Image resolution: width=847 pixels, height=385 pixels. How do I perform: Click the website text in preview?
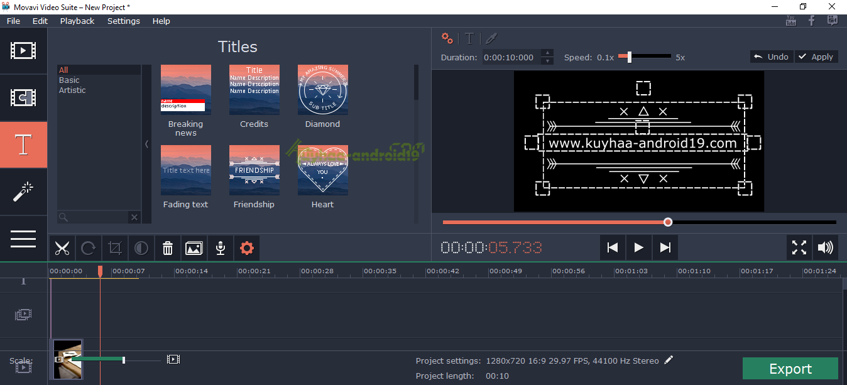tap(642, 143)
